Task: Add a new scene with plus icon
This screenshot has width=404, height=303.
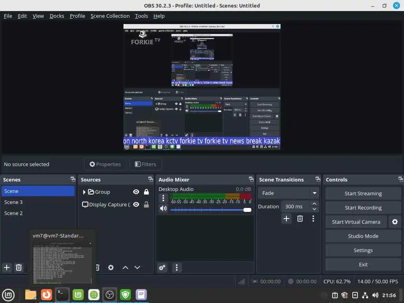Action: tap(7, 267)
